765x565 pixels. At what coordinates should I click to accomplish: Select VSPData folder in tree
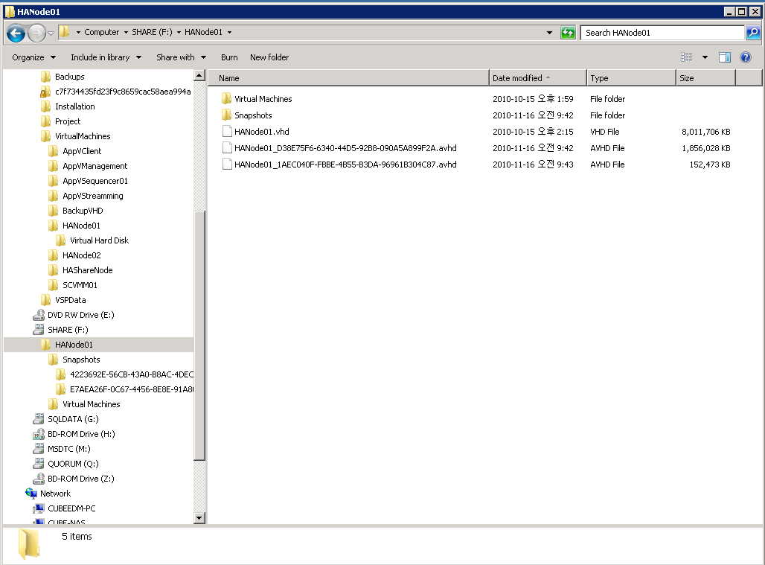pos(70,300)
